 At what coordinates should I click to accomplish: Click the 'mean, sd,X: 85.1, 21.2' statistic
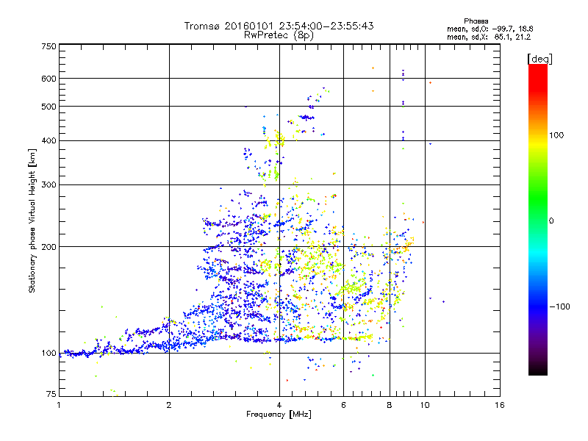click(x=488, y=37)
